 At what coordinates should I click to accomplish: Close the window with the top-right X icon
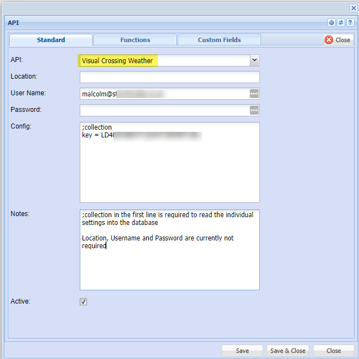(x=353, y=8)
